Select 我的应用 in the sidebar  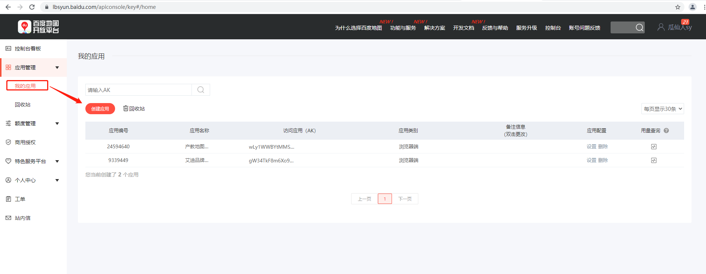click(25, 86)
